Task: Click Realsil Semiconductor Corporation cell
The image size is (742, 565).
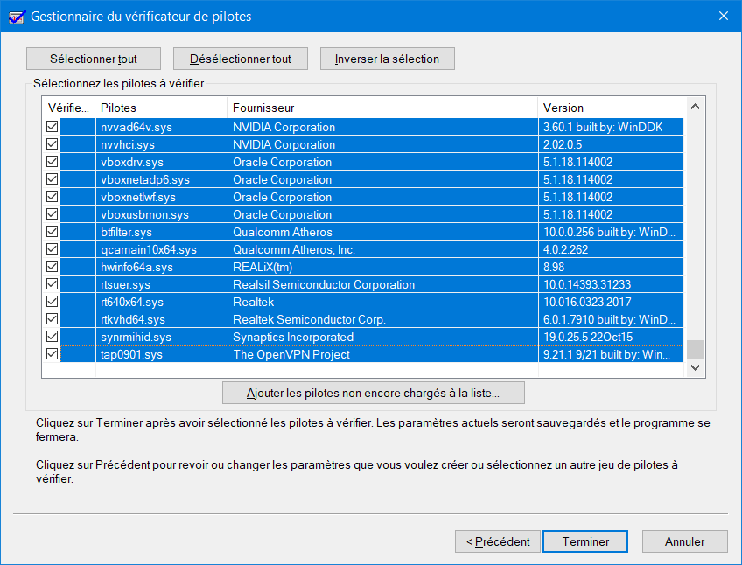Action: (x=383, y=284)
